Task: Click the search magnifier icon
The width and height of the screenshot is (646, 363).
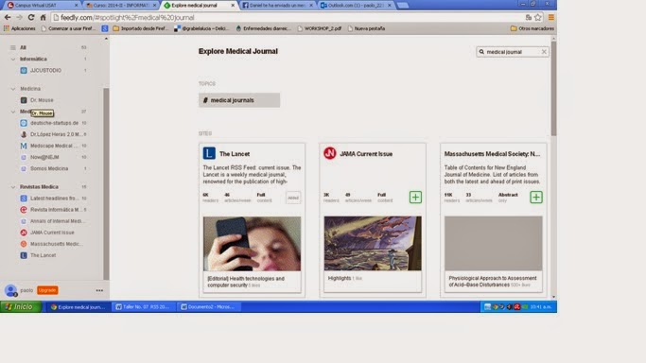Action: [481, 52]
